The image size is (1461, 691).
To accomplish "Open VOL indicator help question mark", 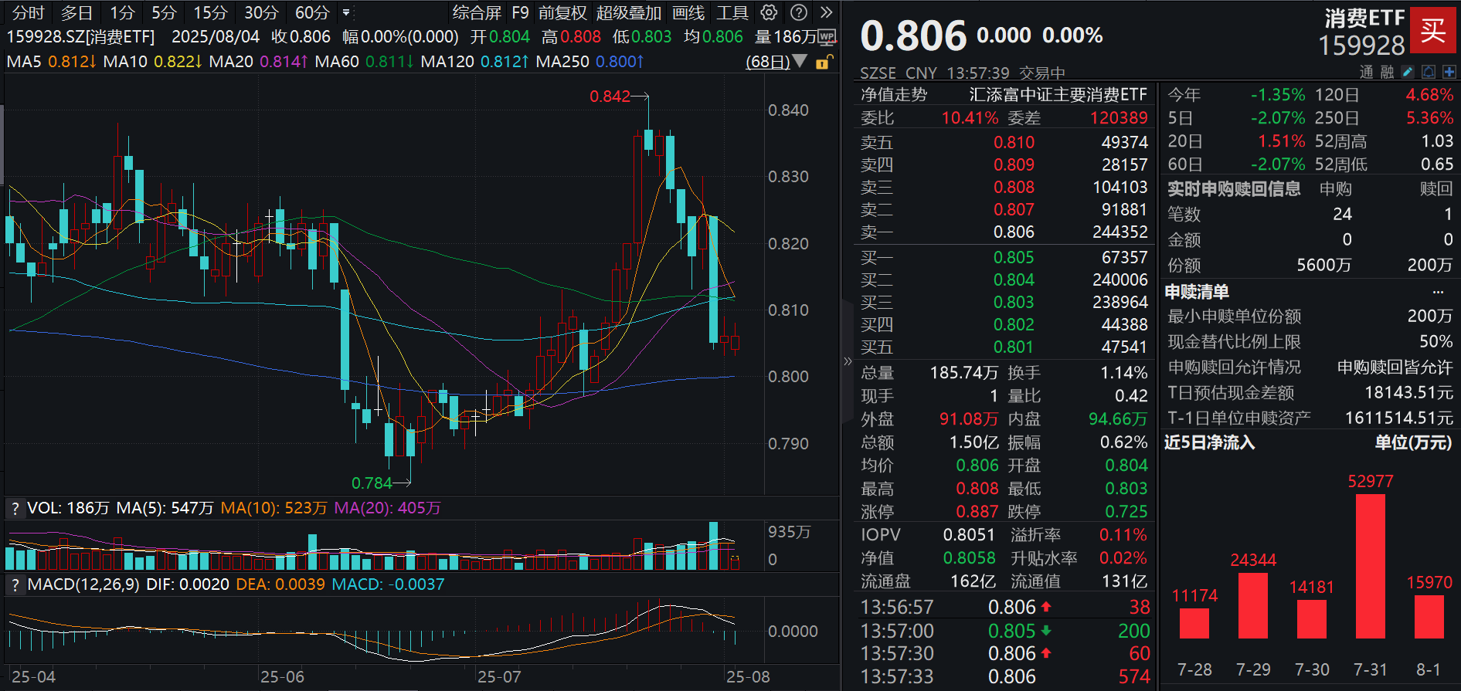I will 15,508.
